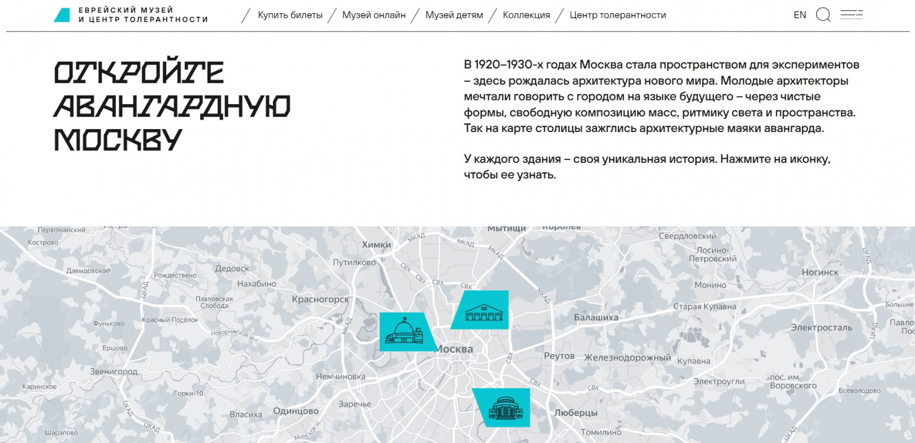Viewport: 915px width, 443px height.
Task: Navigate to Коллекция
Action: click(526, 15)
